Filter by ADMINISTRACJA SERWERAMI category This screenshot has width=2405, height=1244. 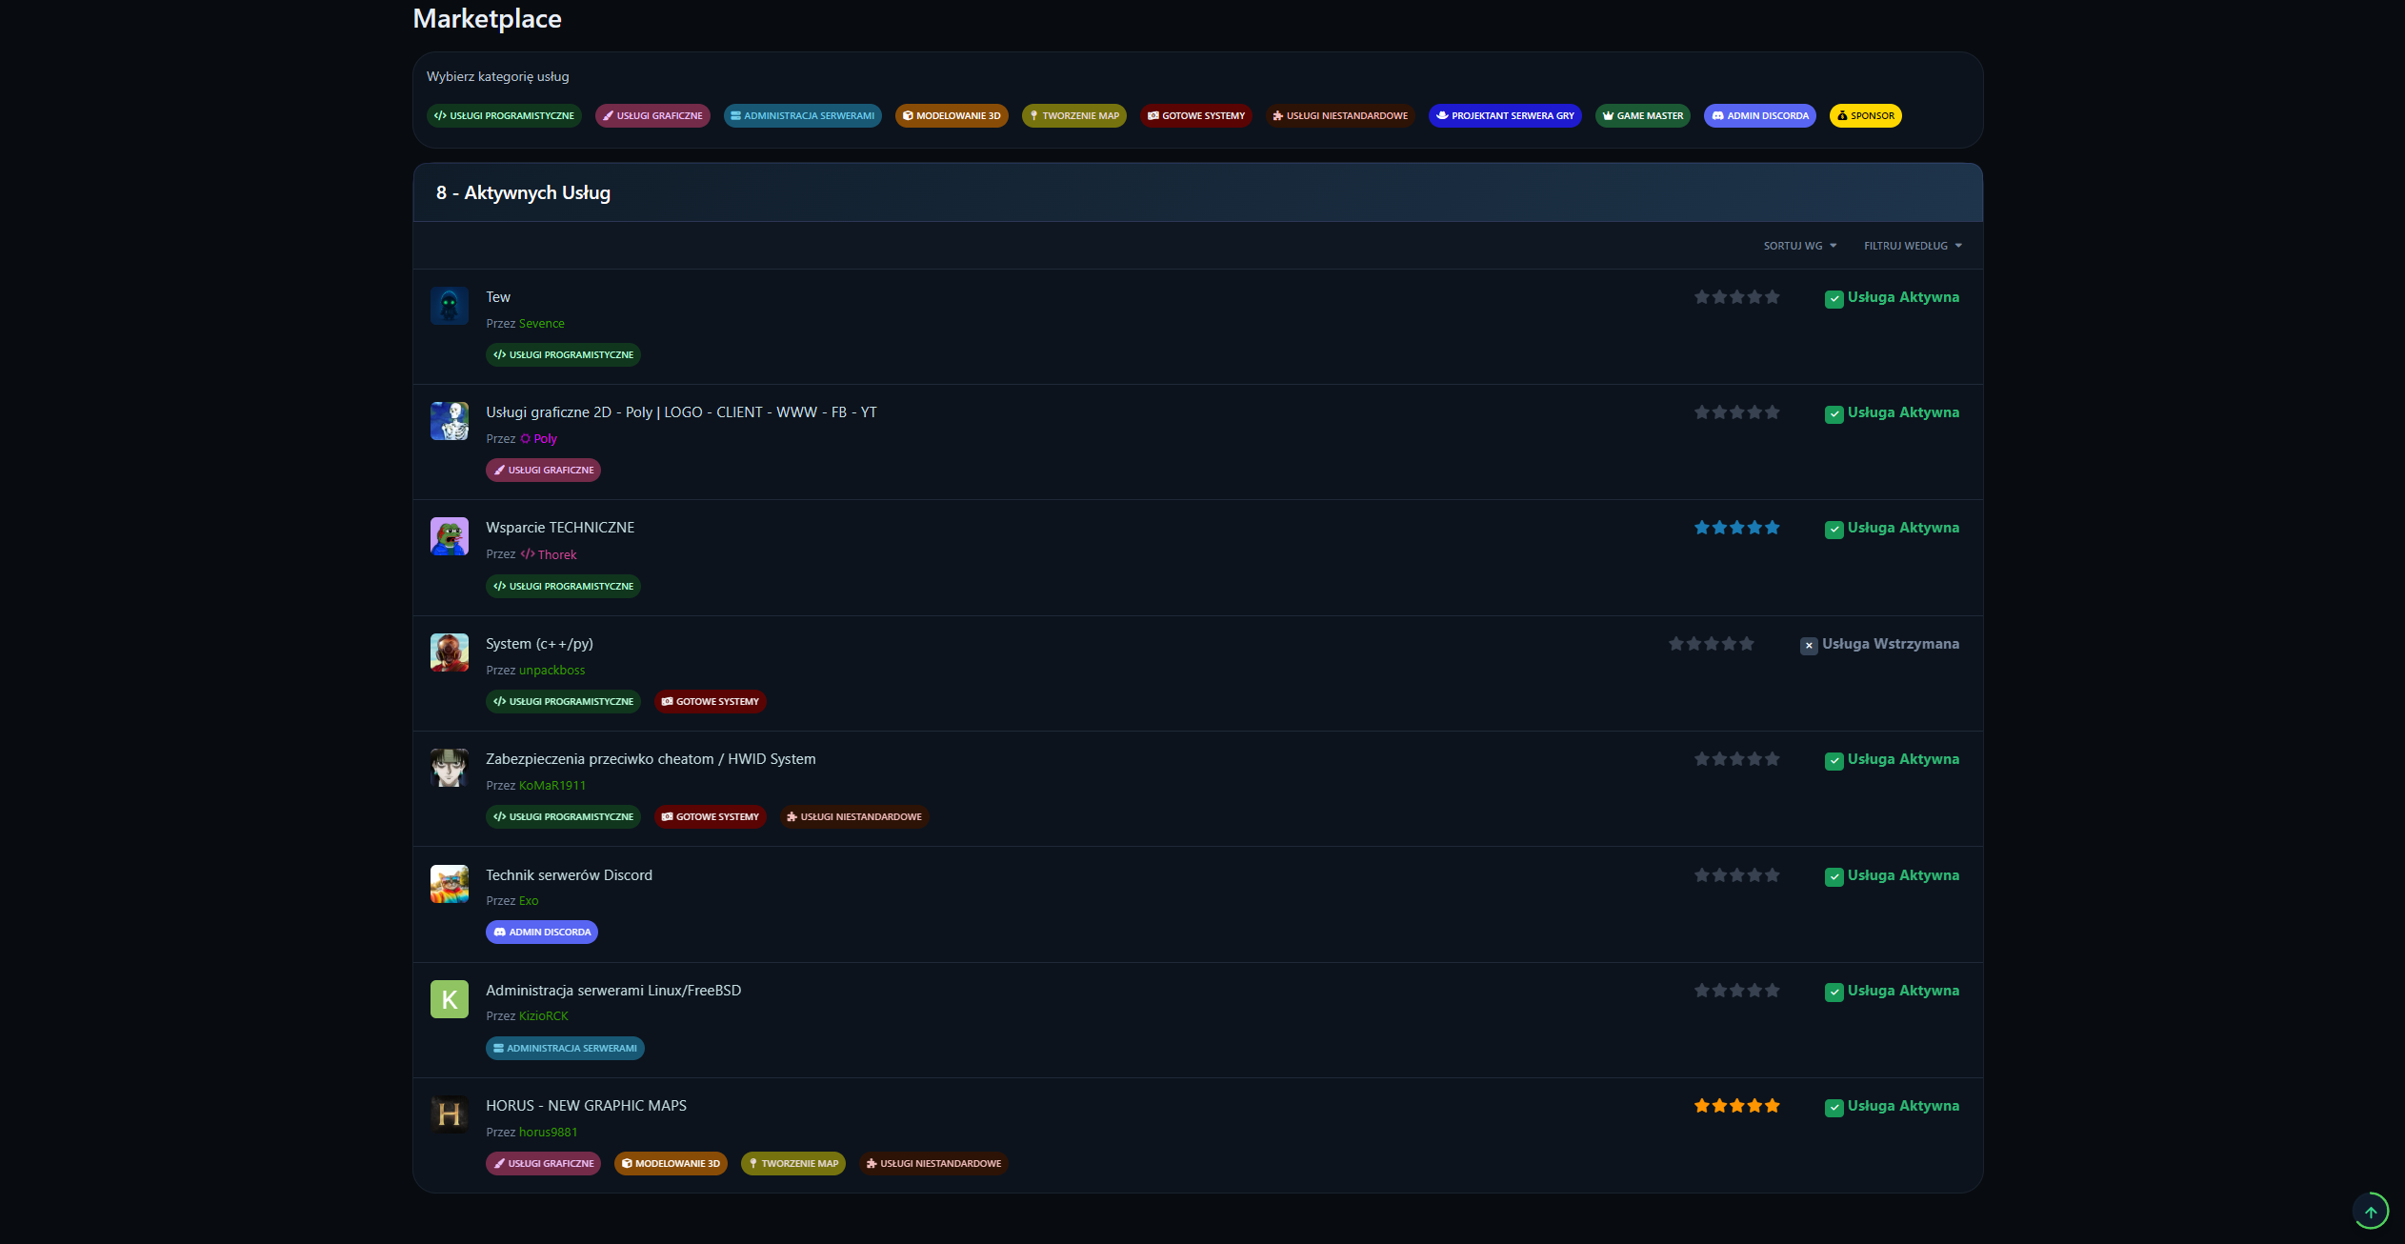[x=803, y=115]
